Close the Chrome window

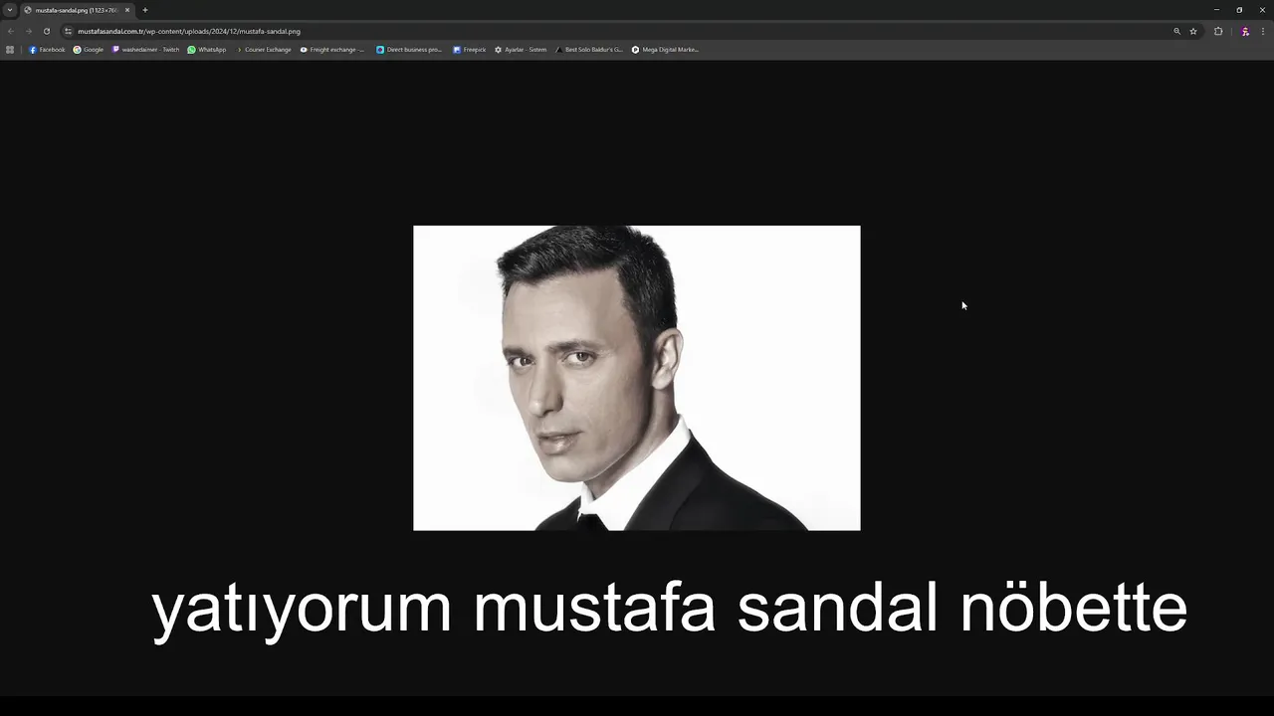[x=1262, y=10]
